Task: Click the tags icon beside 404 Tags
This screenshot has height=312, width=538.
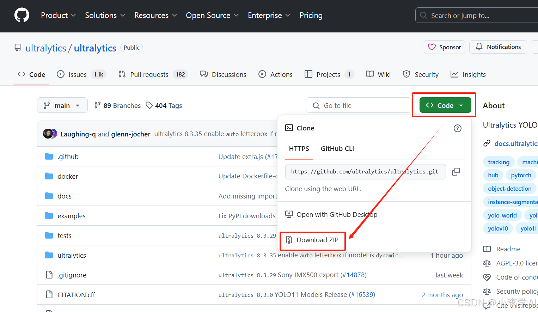Action: click(149, 105)
